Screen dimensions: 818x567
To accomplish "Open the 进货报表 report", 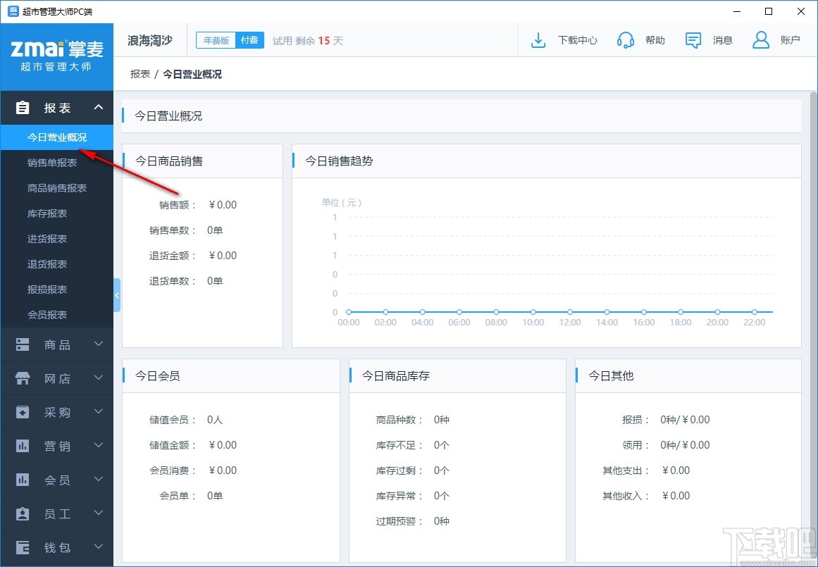I will pos(57,239).
